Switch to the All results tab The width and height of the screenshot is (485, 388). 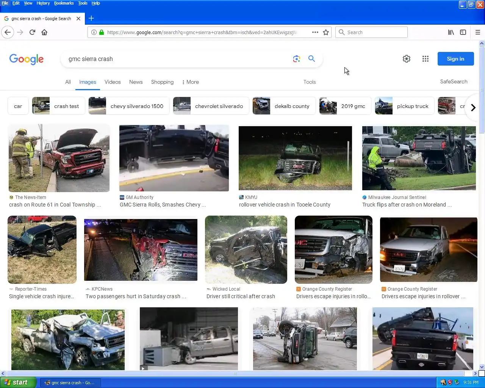tap(68, 82)
